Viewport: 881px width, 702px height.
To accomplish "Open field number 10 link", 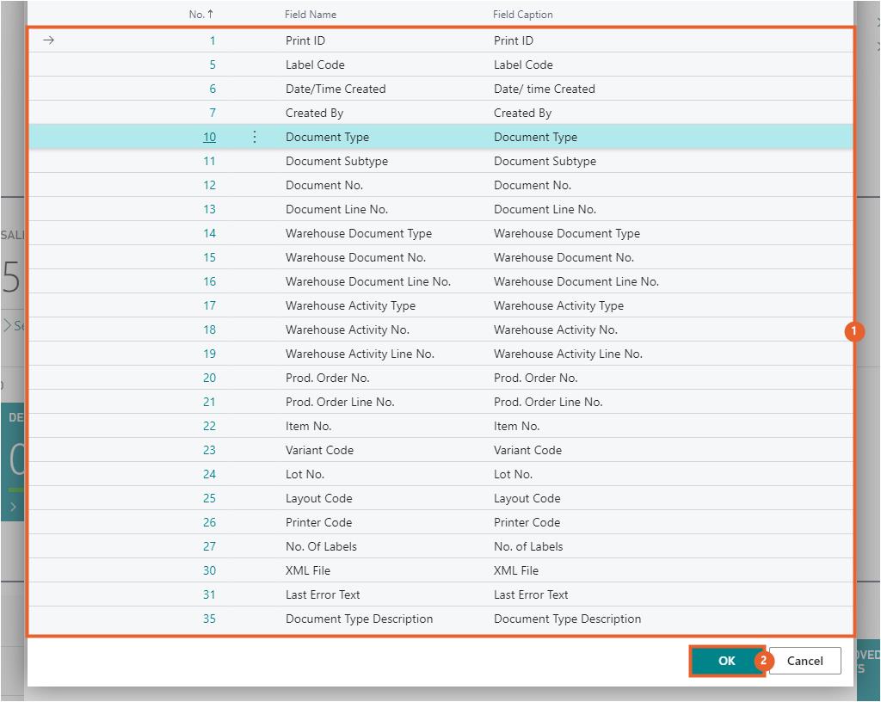I will (x=209, y=137).
